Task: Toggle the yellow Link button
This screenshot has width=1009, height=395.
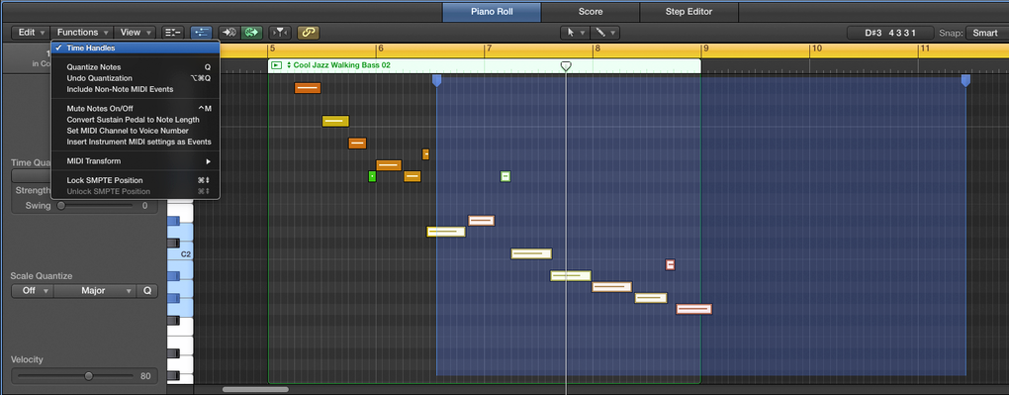Action: 309,33
